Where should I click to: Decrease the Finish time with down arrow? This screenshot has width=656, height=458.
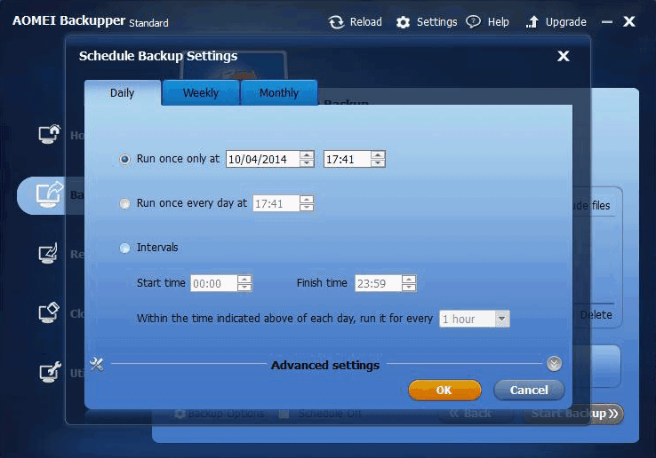click(409, 287)
